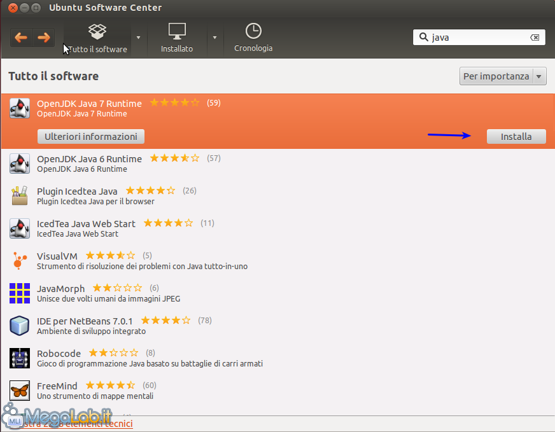555x432 pixels.
Task: Select the Robocode title
Action: tap(59, 354)
